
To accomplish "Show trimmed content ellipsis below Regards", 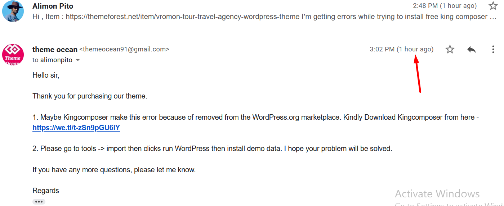I will pos(39,202).
